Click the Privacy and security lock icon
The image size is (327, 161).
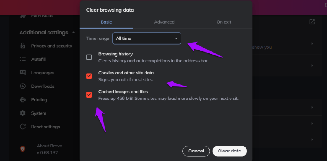tap(23, 46)
